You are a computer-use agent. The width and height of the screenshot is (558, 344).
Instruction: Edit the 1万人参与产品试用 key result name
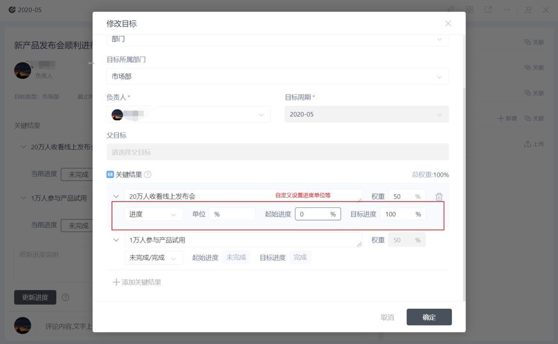243,240
